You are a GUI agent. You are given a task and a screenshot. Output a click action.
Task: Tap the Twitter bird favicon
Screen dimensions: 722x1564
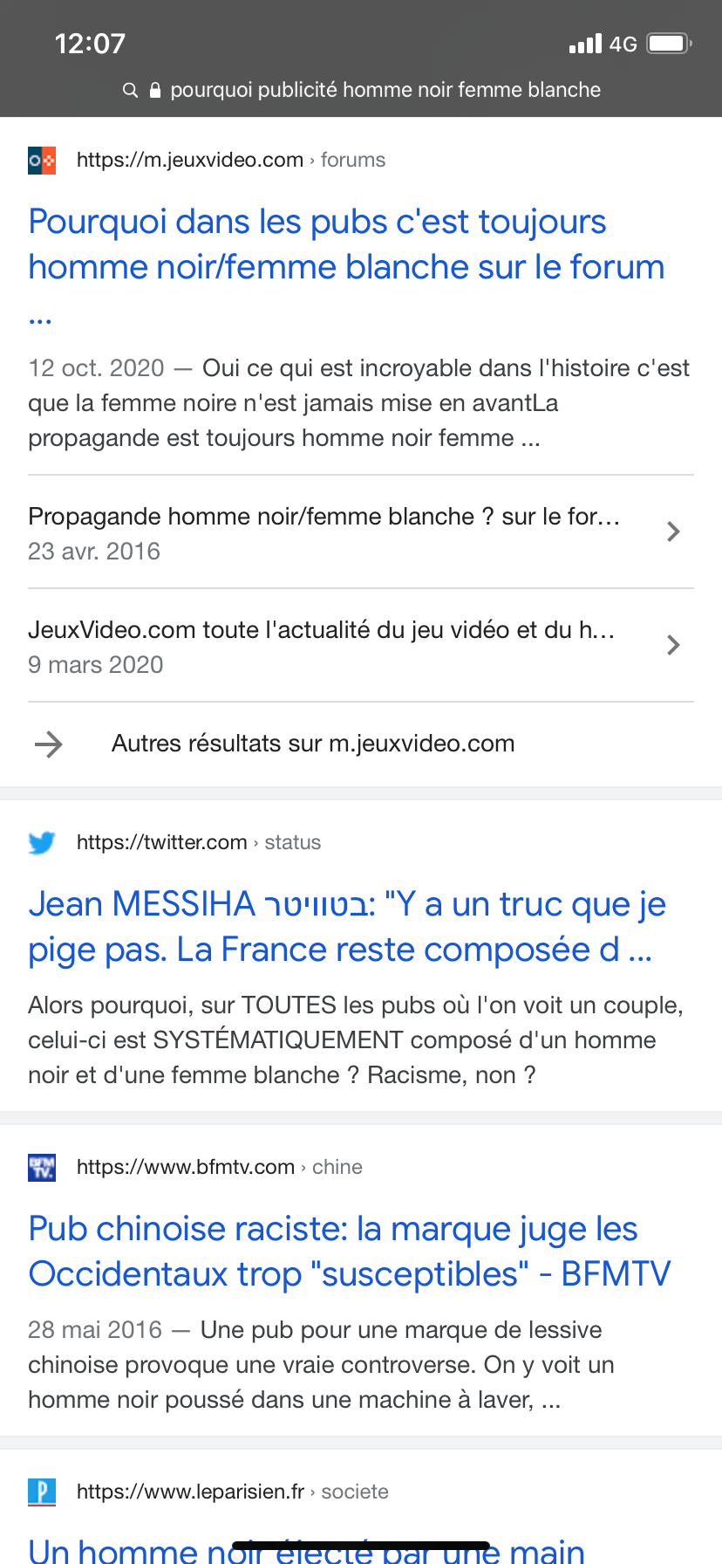pos(42,842)
